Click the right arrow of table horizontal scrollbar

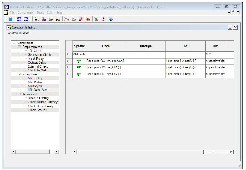pyautogui.click(x=232, y=152)
